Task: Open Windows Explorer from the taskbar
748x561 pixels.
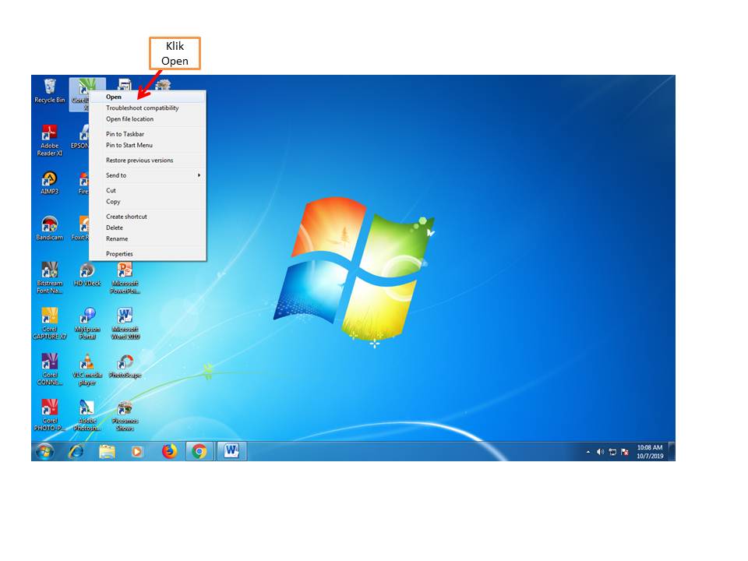Action: [107, 451]
